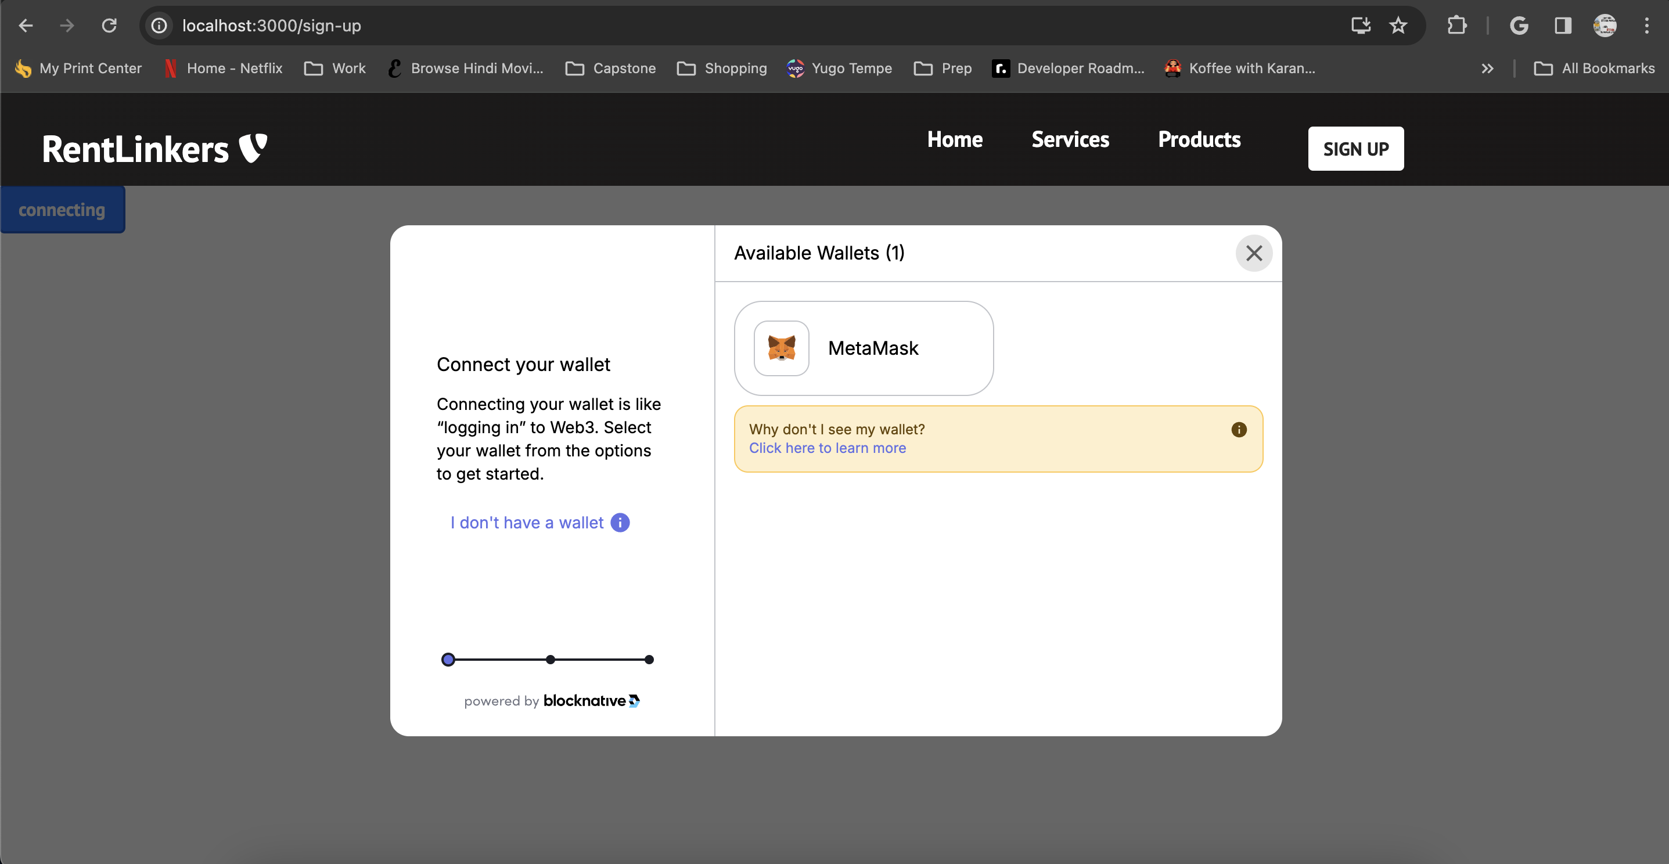Click the install app icon in address bar

pos(1360,26)
